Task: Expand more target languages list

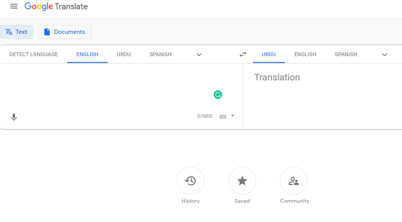Action: tap(385, 55)
